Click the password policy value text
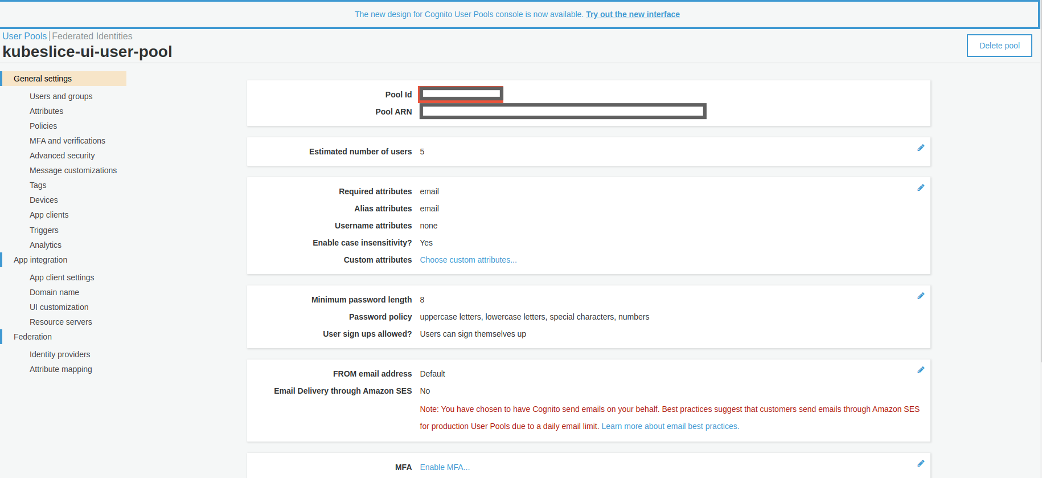1042x478 pixels. pos(535,317)
